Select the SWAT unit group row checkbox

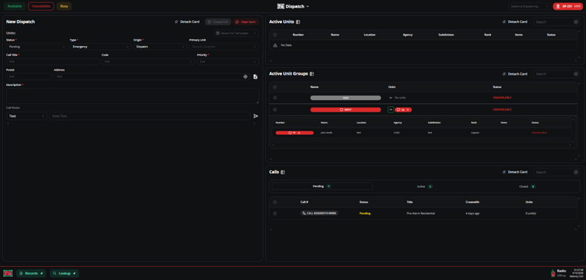[275, 110]
